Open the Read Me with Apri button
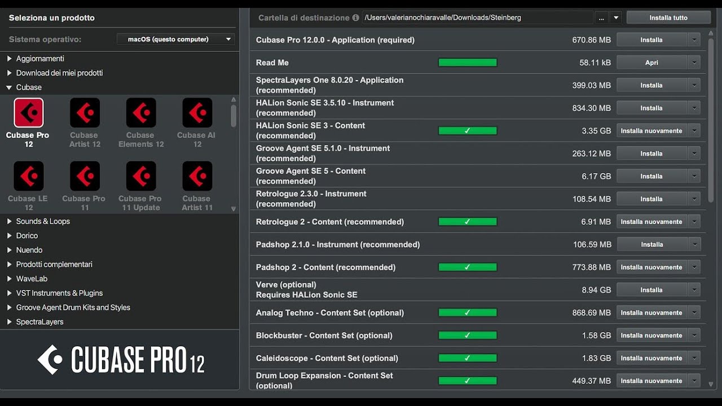The width and height of the screenshot is (722, 406). click(651, 63)
